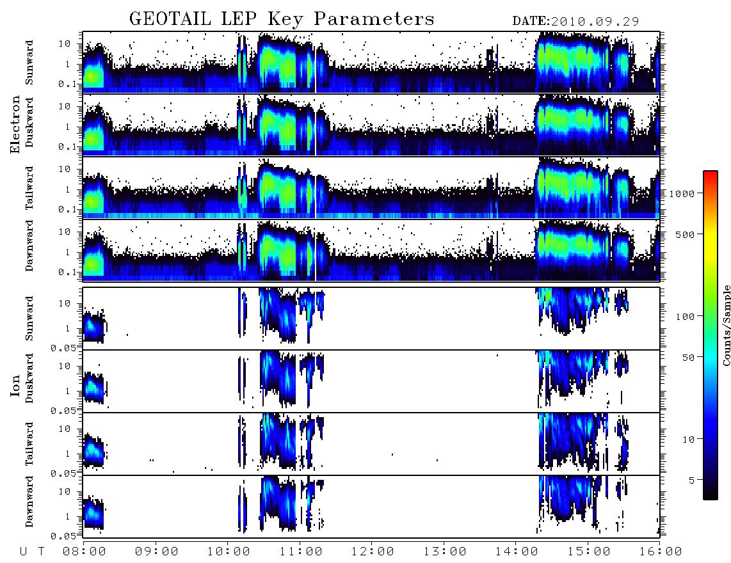Open the Ion Duskward spectrogram panel
731x563 pixels.
pyautogui.click(x=371, y=381)
